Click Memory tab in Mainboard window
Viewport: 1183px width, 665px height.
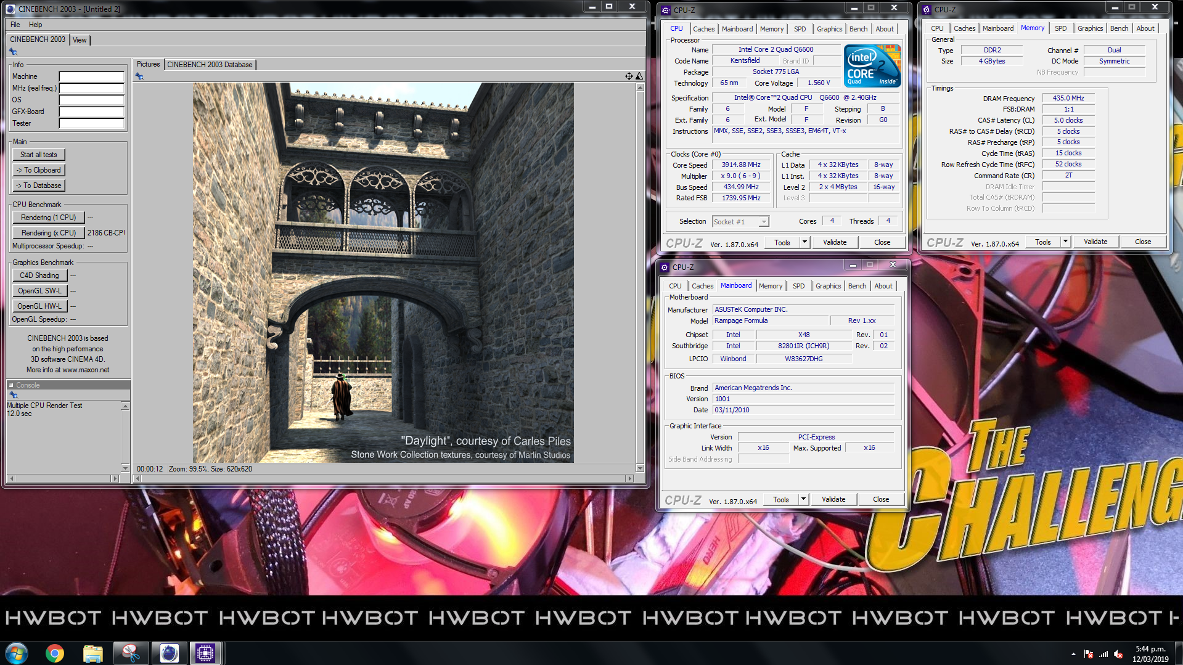pos(770,286)
